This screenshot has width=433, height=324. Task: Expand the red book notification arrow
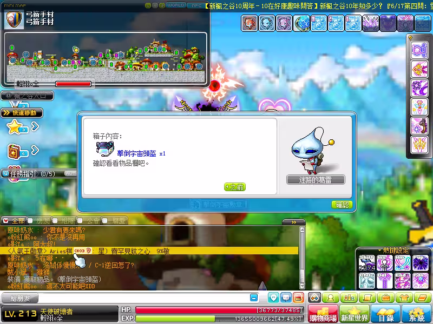pos(35,151)
